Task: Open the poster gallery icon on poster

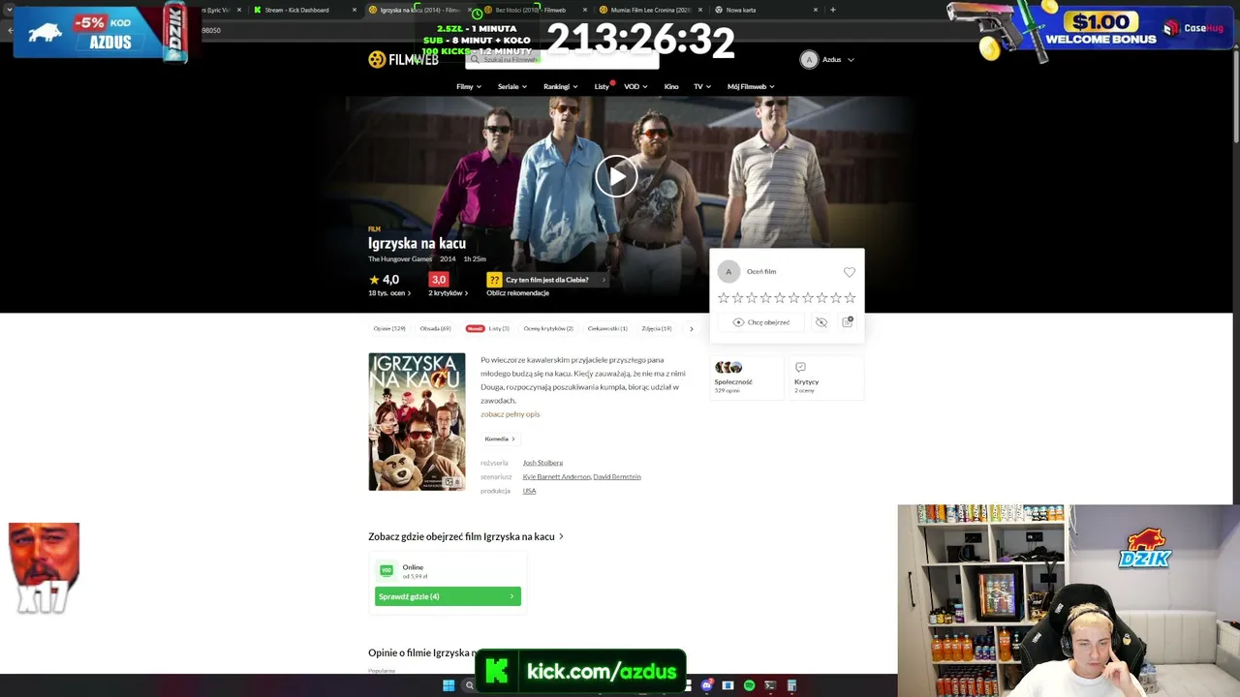Action: click(450, 482)
